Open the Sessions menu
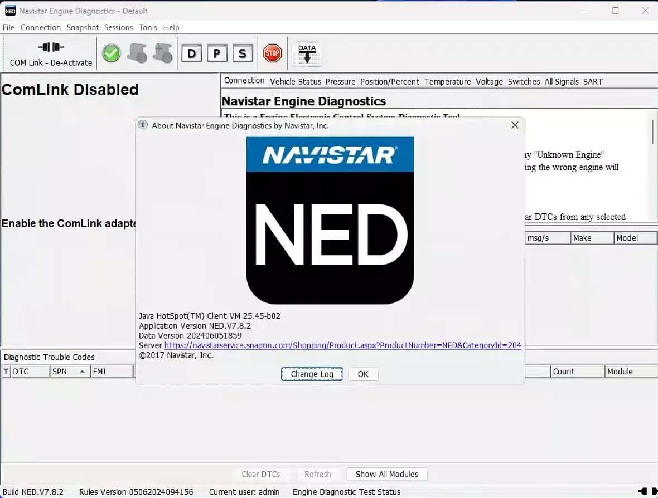658x498 pixels. (x=118, y=27)
